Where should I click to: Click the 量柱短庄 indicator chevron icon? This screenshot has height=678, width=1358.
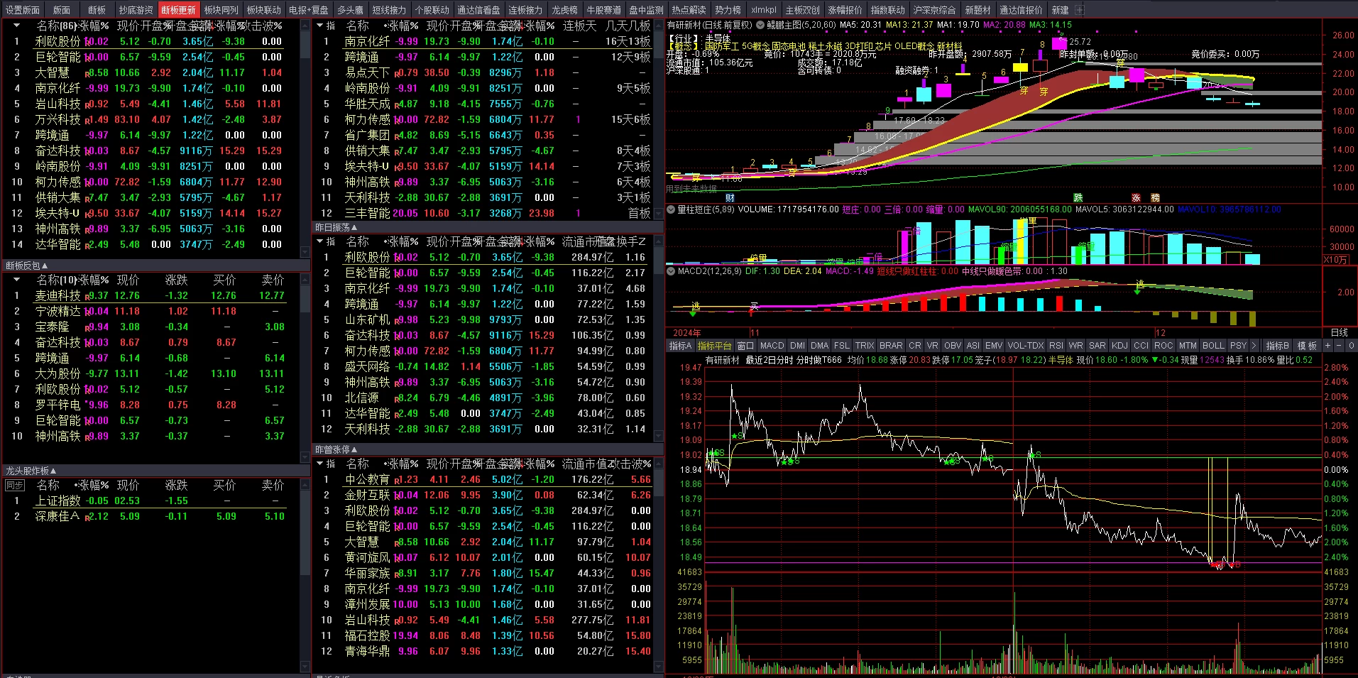pos(671,210)
